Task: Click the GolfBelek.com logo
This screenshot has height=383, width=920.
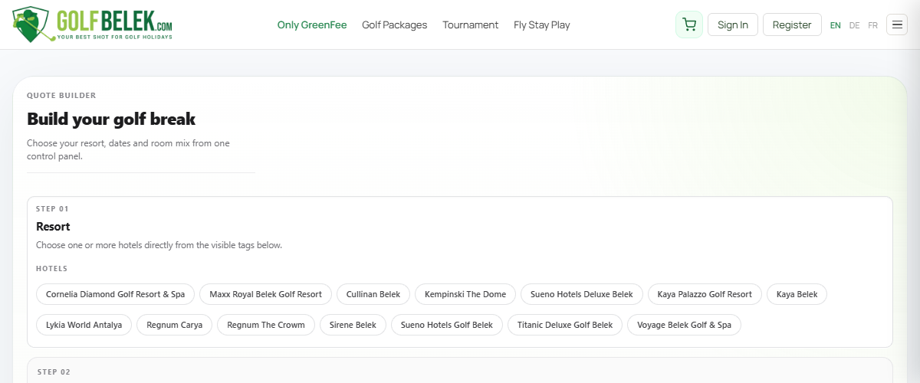Action: (x=93, y=25)
